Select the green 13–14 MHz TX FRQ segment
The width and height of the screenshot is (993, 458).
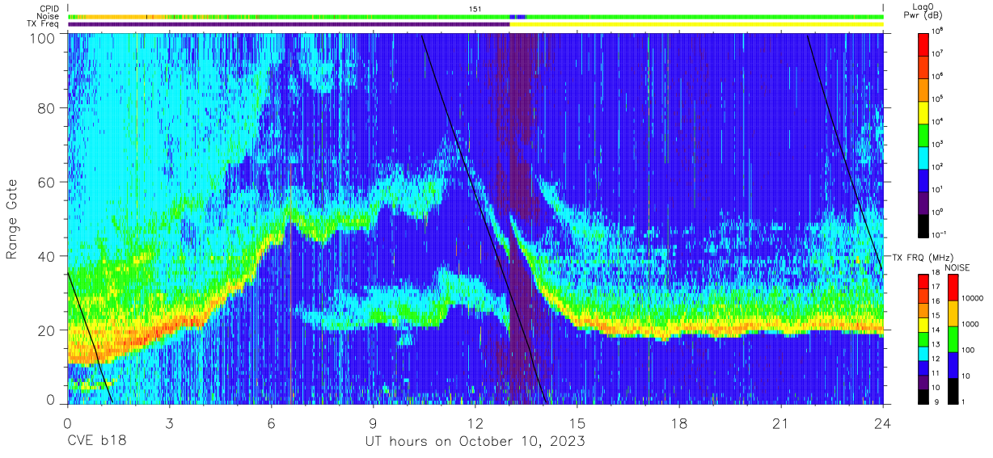(x=923, y=338)
